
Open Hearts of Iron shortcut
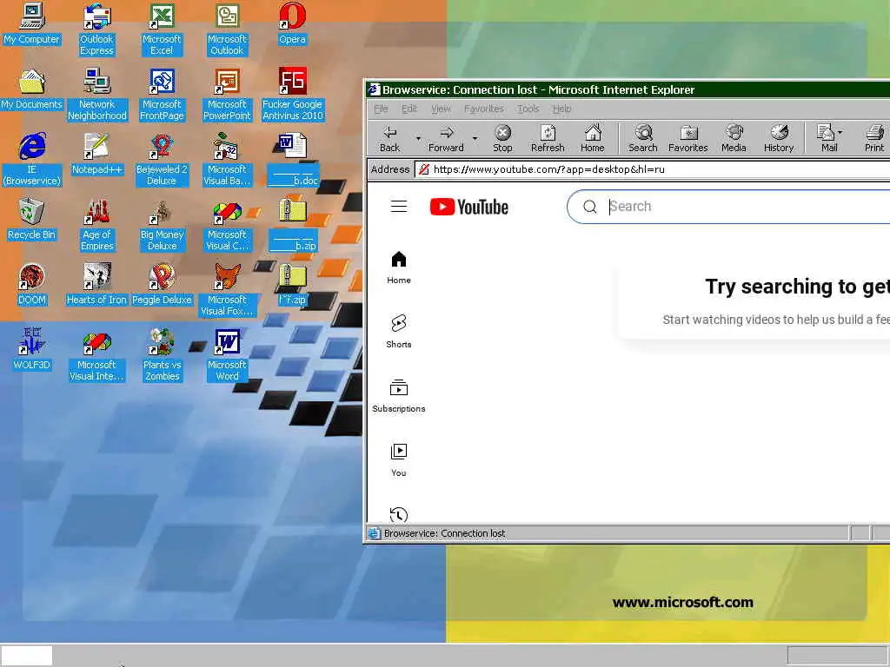tap(96, 284)
